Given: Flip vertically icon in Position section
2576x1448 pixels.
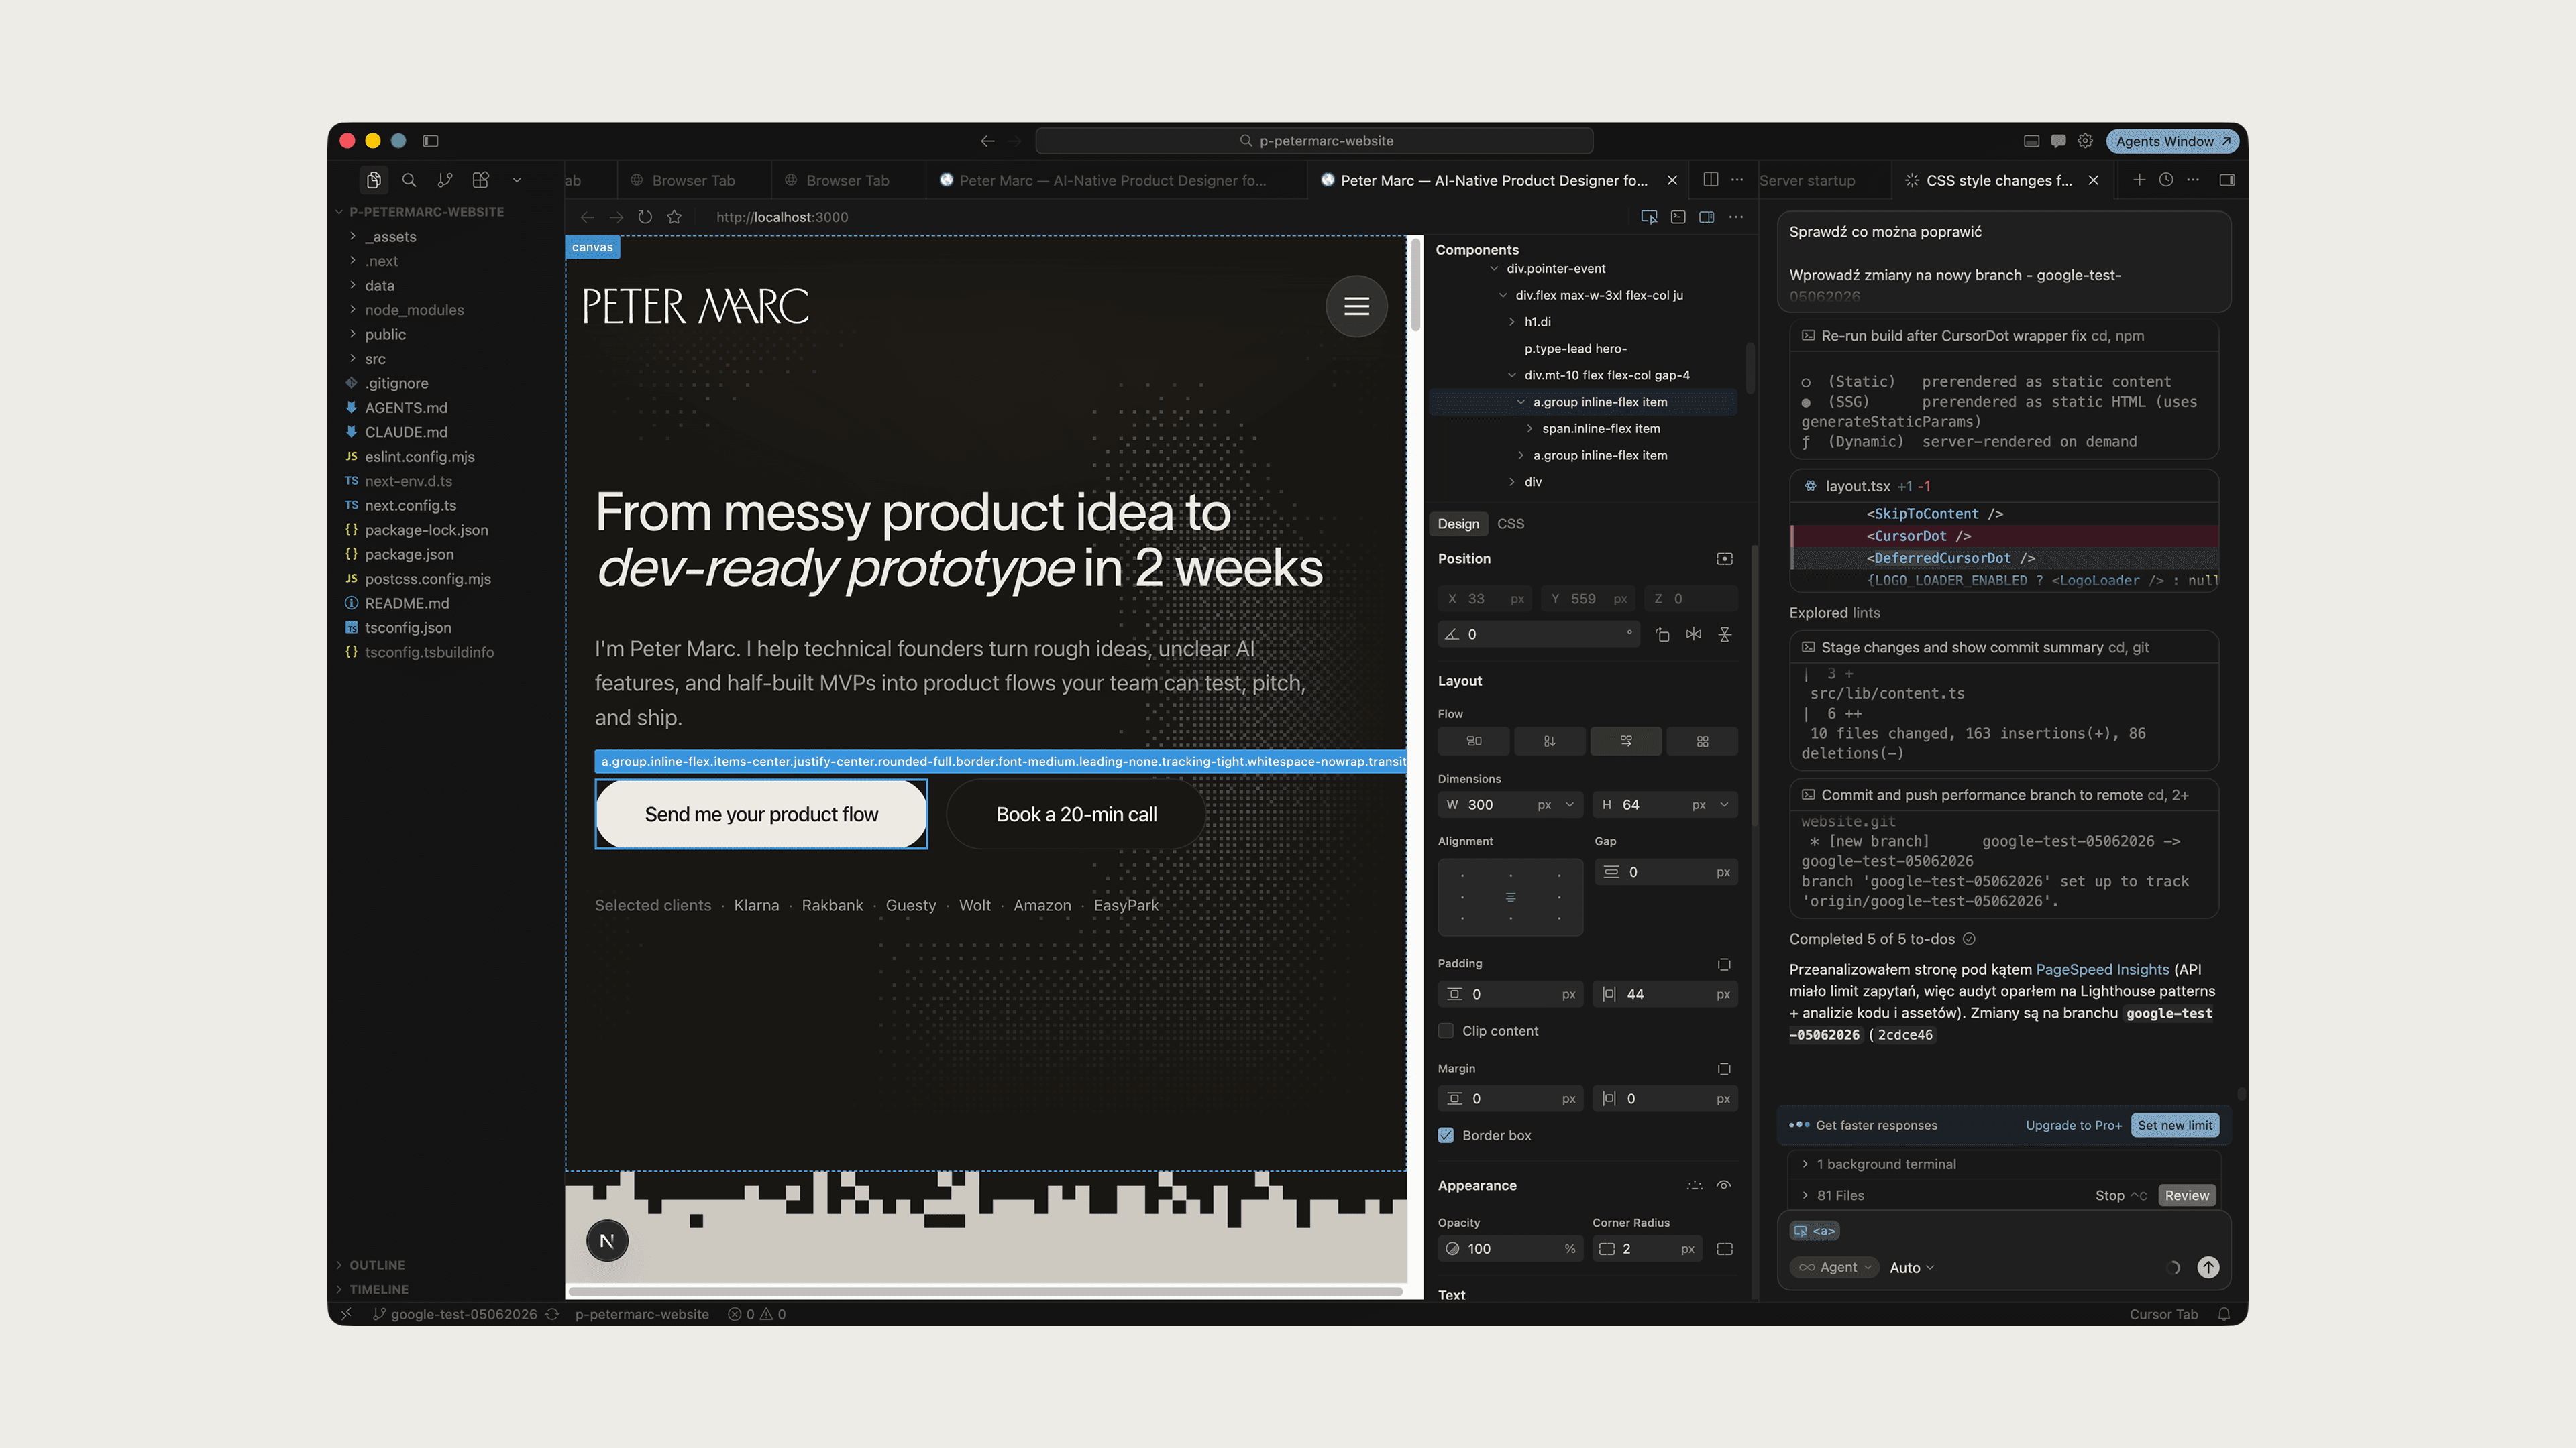Looking at the screenshot, I should pos(1725,635).
